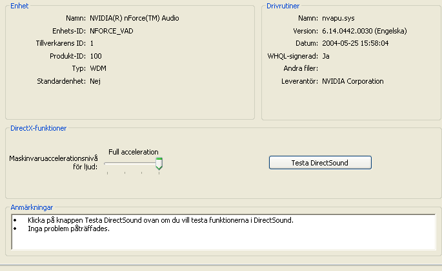Set acceleration slider to third tick mark

coord(142,173)
